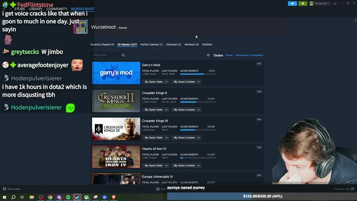The image size is (357, 201).
Task: Click Add a Game button
Action: 11,189
